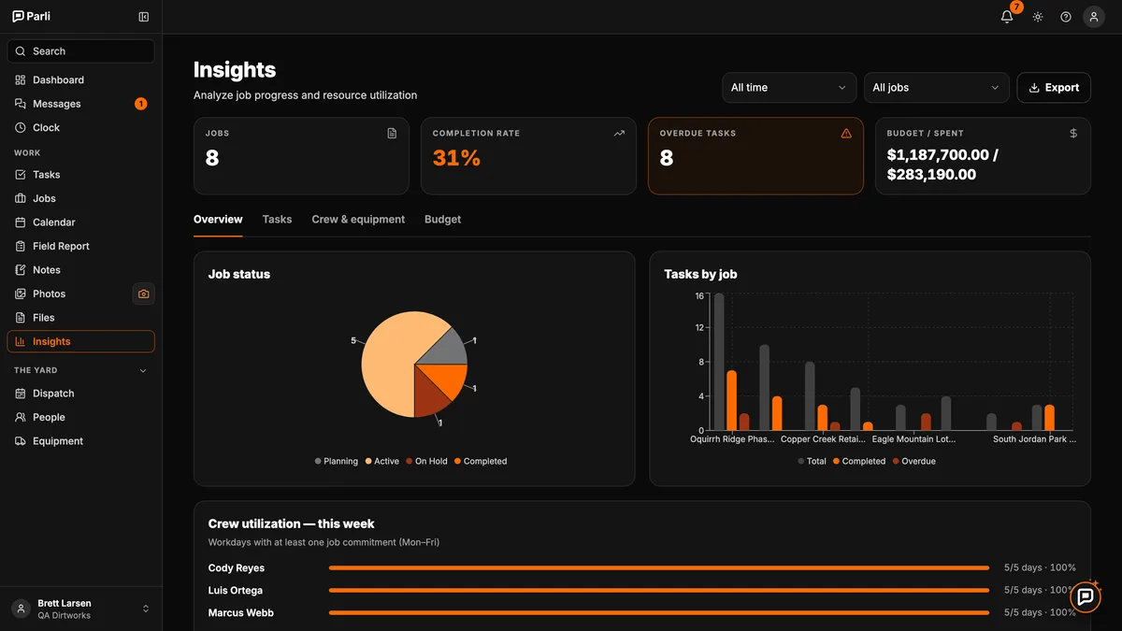Switch to the Budget tab

(442, 220)
